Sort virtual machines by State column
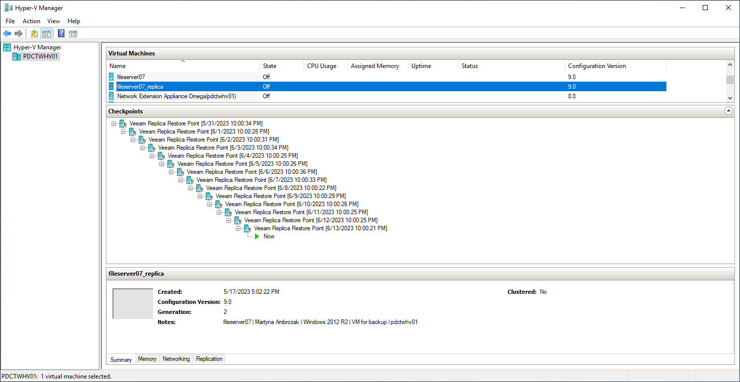Viewport: 740px width, 382px height. [282, 66]
